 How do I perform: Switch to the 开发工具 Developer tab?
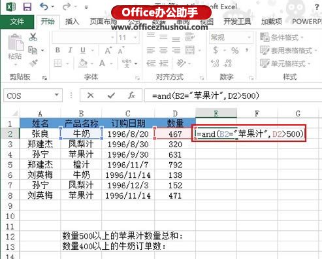coord(237,22)
